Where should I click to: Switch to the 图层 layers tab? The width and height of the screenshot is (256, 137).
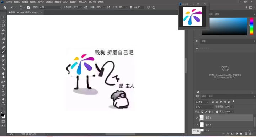198,97
